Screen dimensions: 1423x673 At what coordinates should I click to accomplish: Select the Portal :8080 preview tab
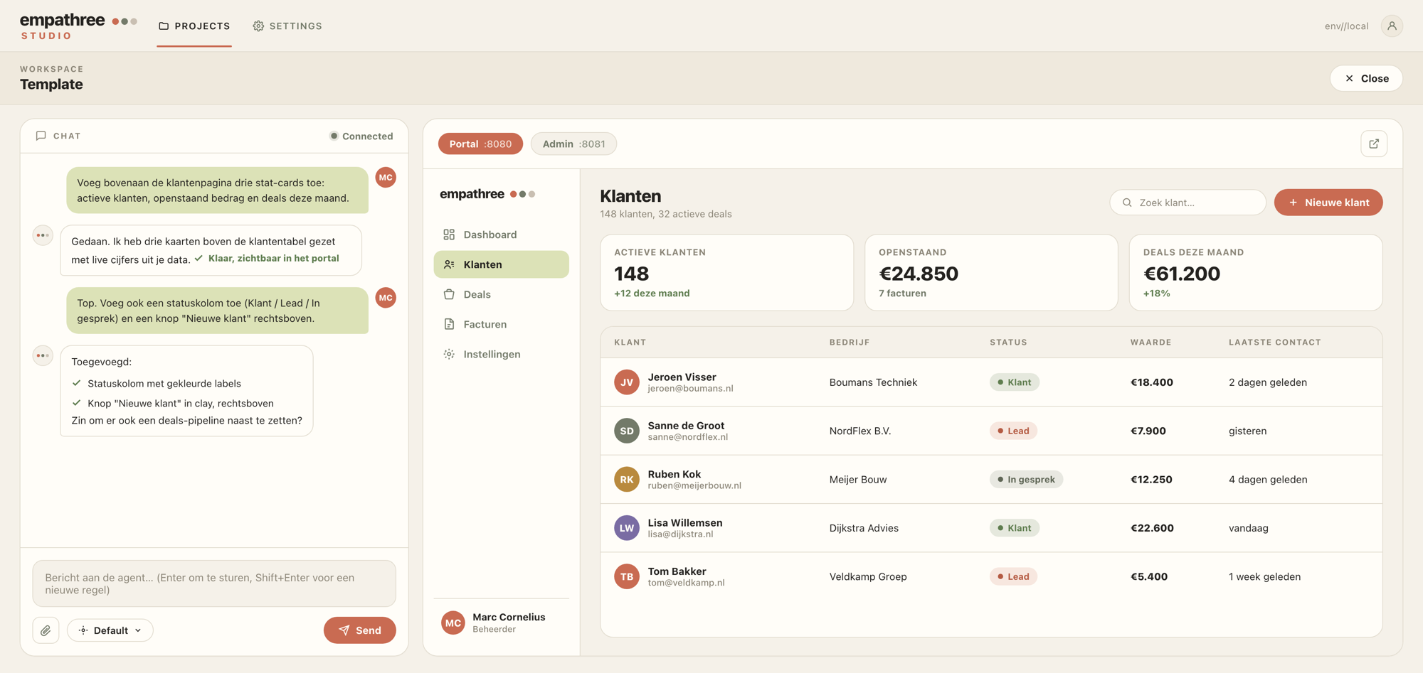click(x=480, y=144)
